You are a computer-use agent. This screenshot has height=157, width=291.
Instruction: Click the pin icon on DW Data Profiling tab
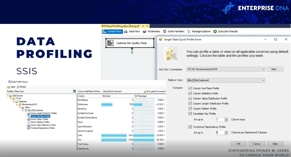143,26
